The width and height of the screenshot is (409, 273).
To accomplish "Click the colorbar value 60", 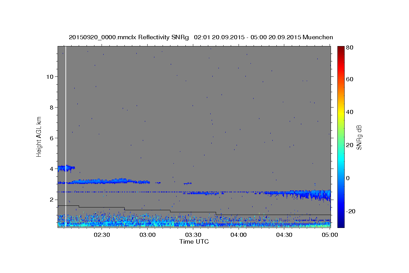I will click(x=350, y=79).
